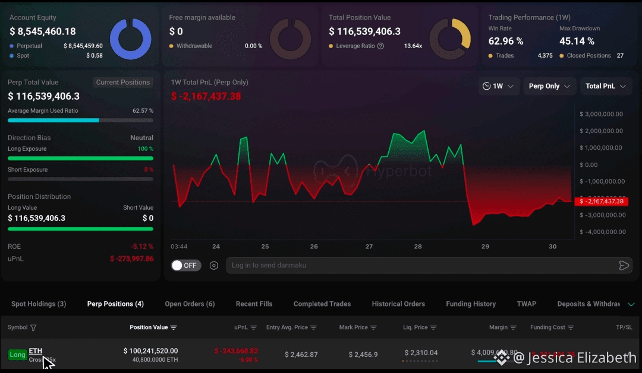Open the Completed Trades tab
Image resolution: width=642 pixels, height=373 pixels.
(x=322, y=304)
